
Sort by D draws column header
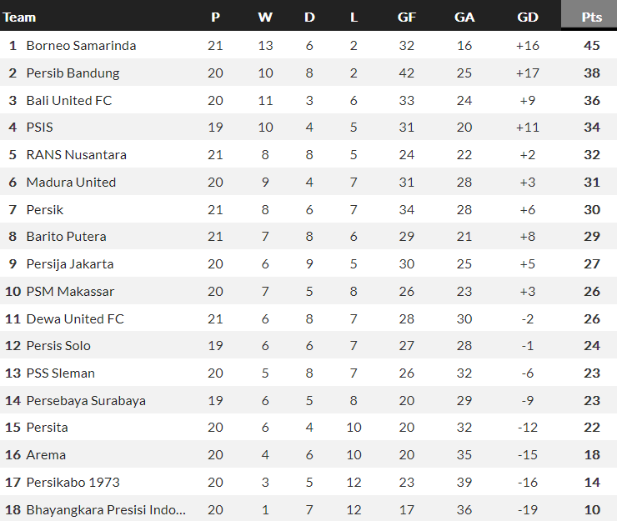pyautogui.click(x=309, y=17)
